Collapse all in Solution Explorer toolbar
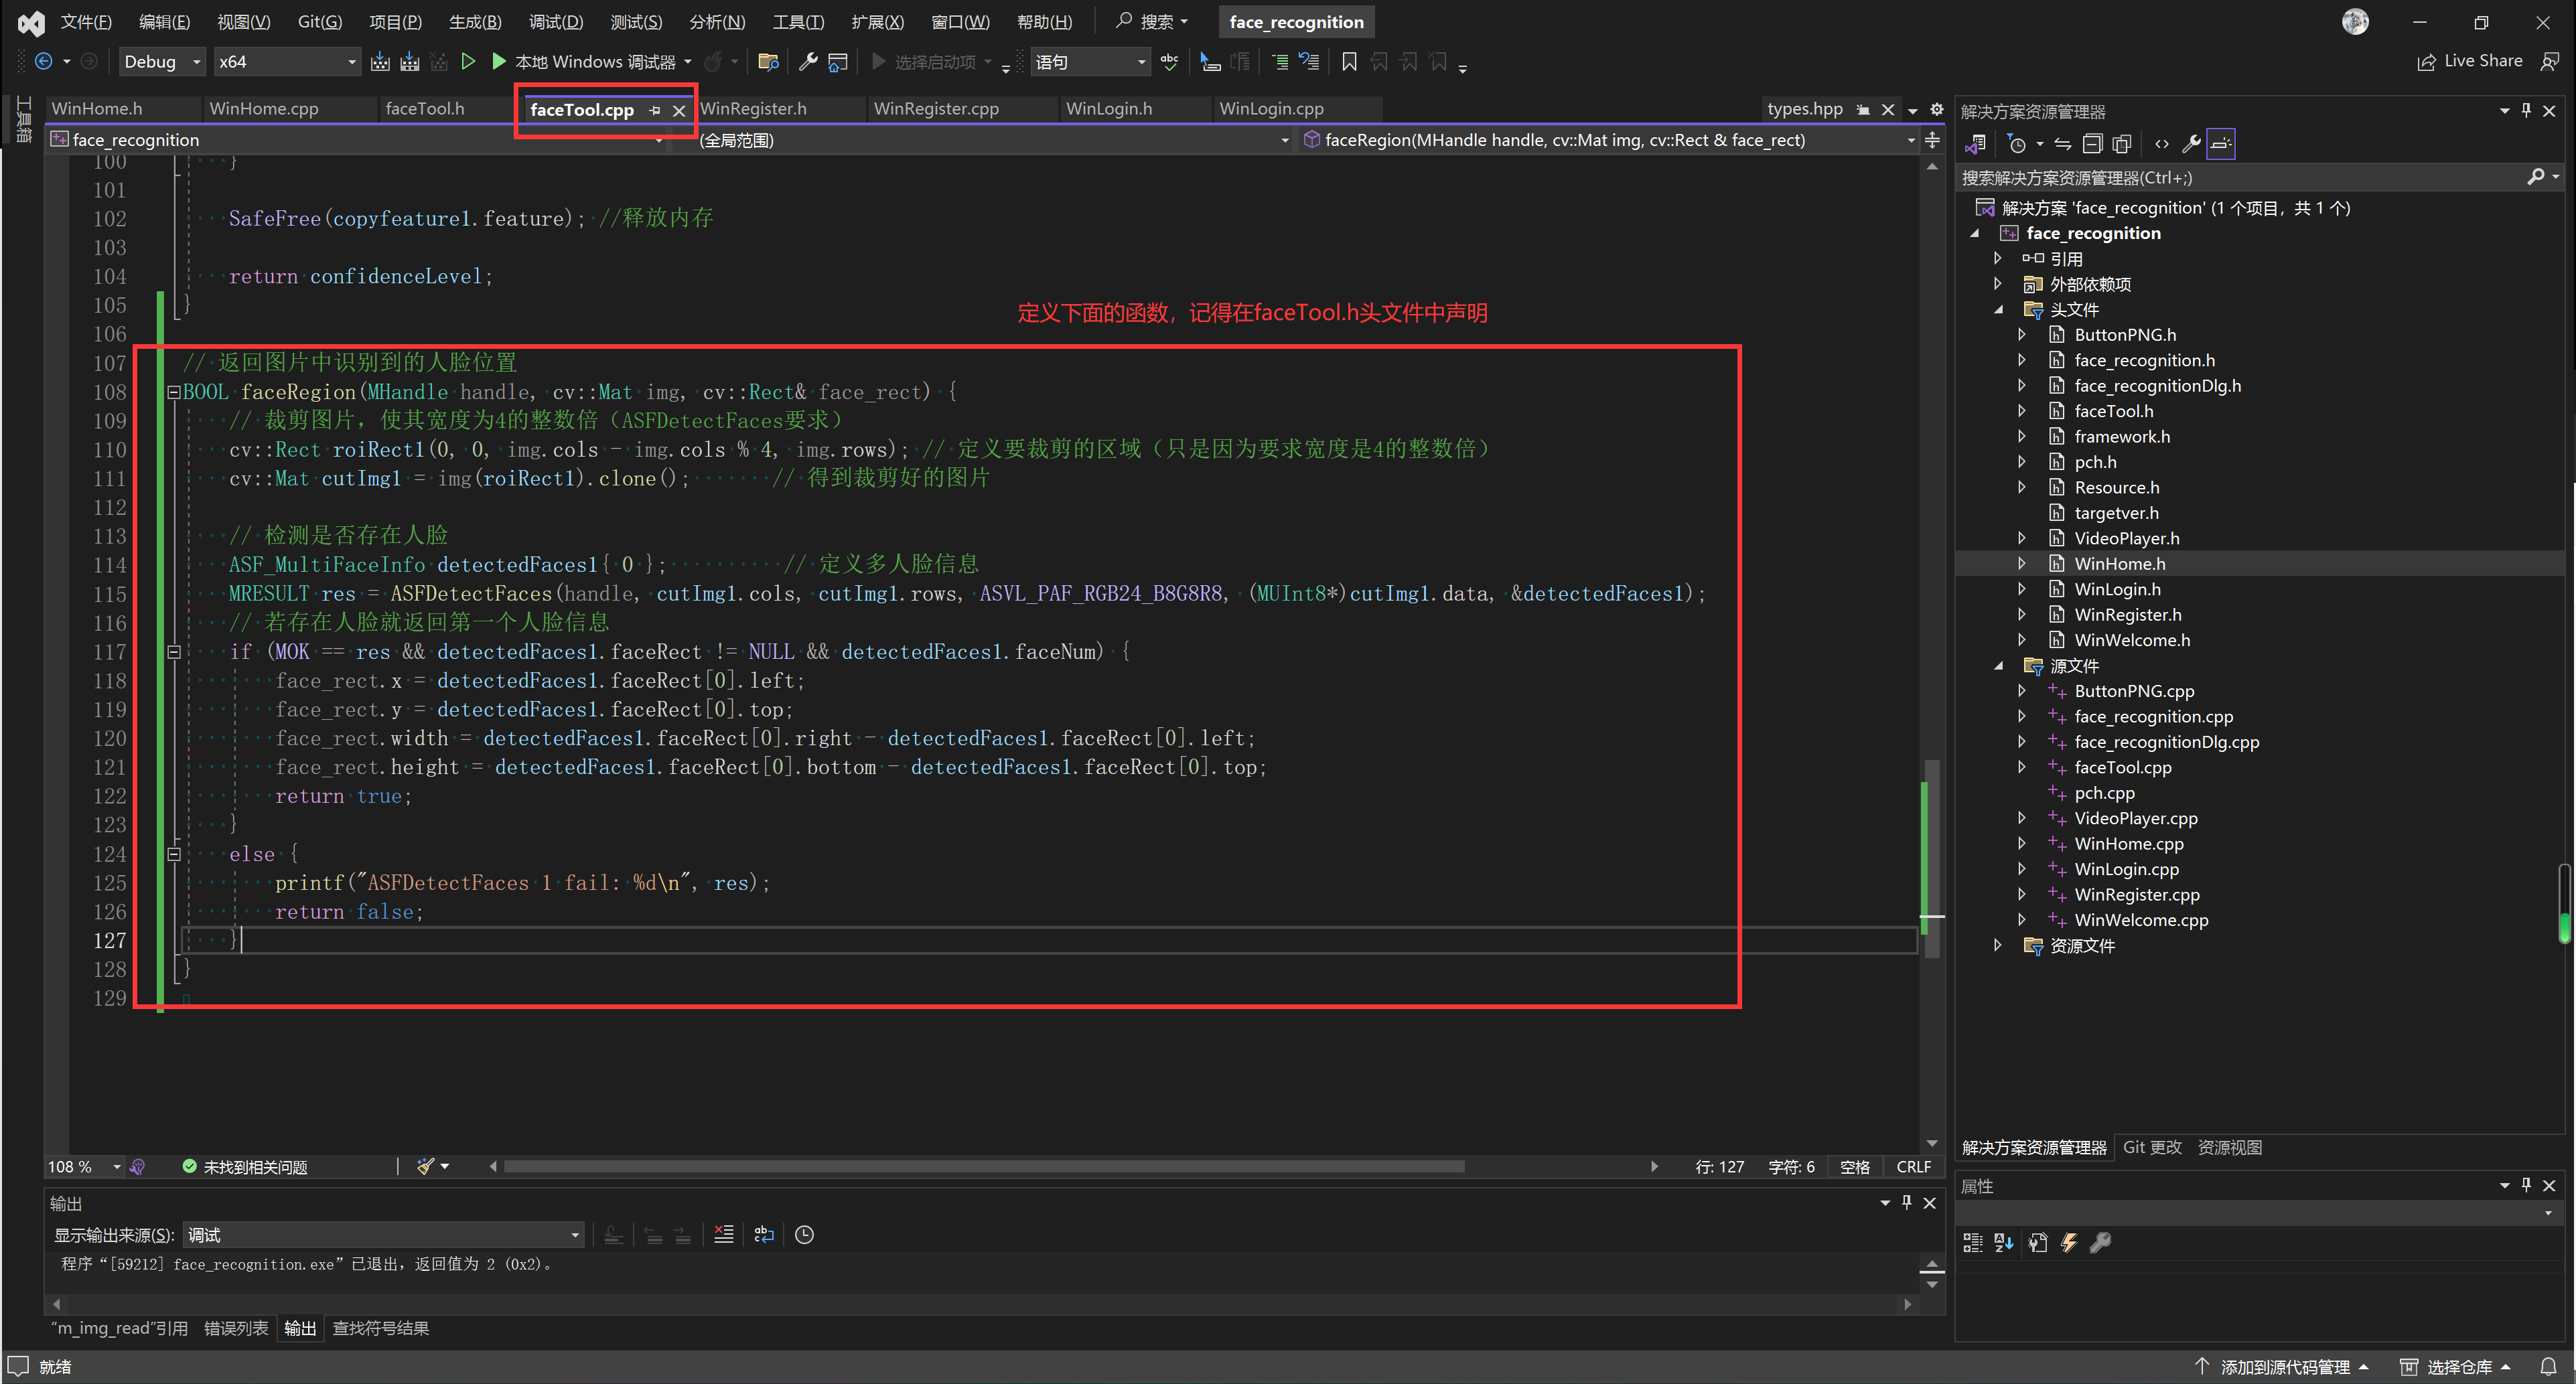The height and width of the screenshot is (1384, 2576). pyautogui.click(x=2092, y=144)
